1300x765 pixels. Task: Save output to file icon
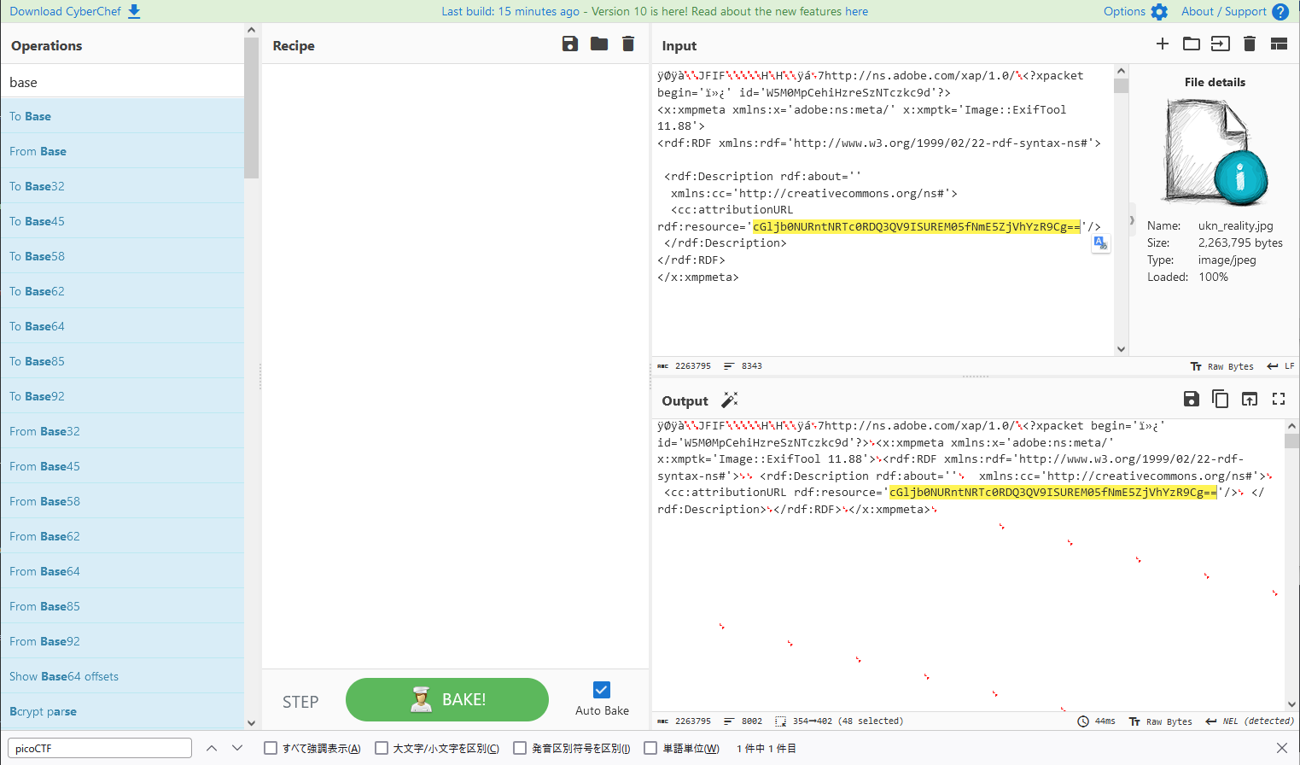1192,399
